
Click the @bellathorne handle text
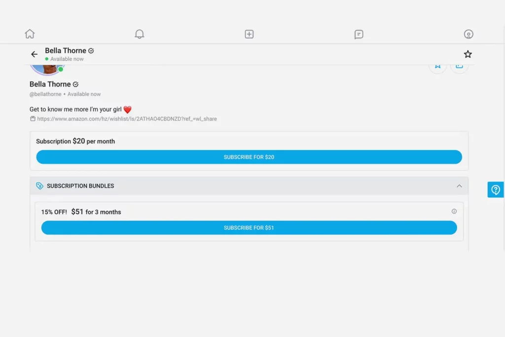click(45, 94)
